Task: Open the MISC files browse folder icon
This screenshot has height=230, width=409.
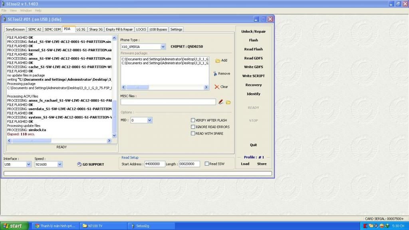Action: tap(228, 102)
